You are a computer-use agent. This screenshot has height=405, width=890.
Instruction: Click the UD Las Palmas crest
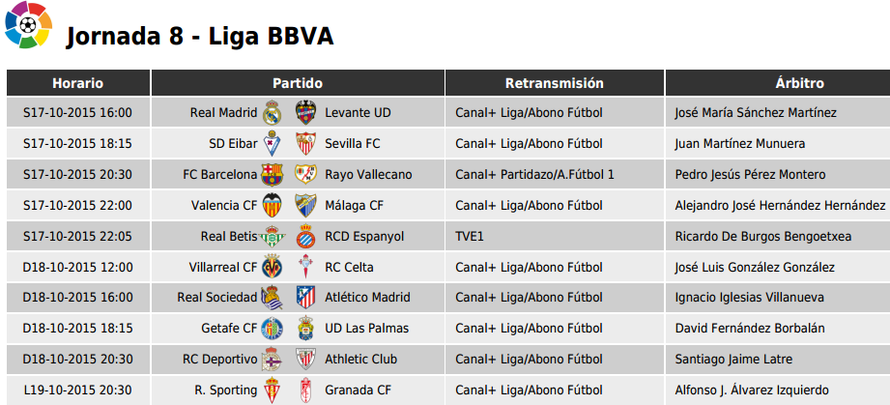[x=306, y=329]
